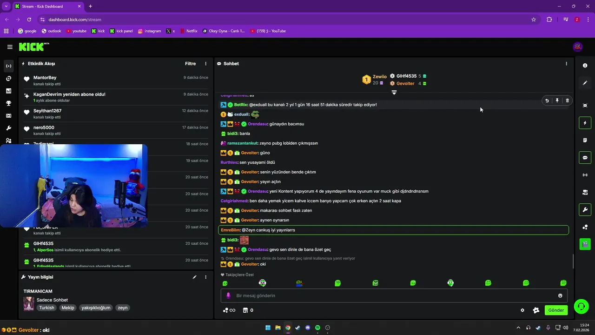Screen dimensions: 595x335
Task: Bookmark this page with the address bar star
Action: point(534,20)
